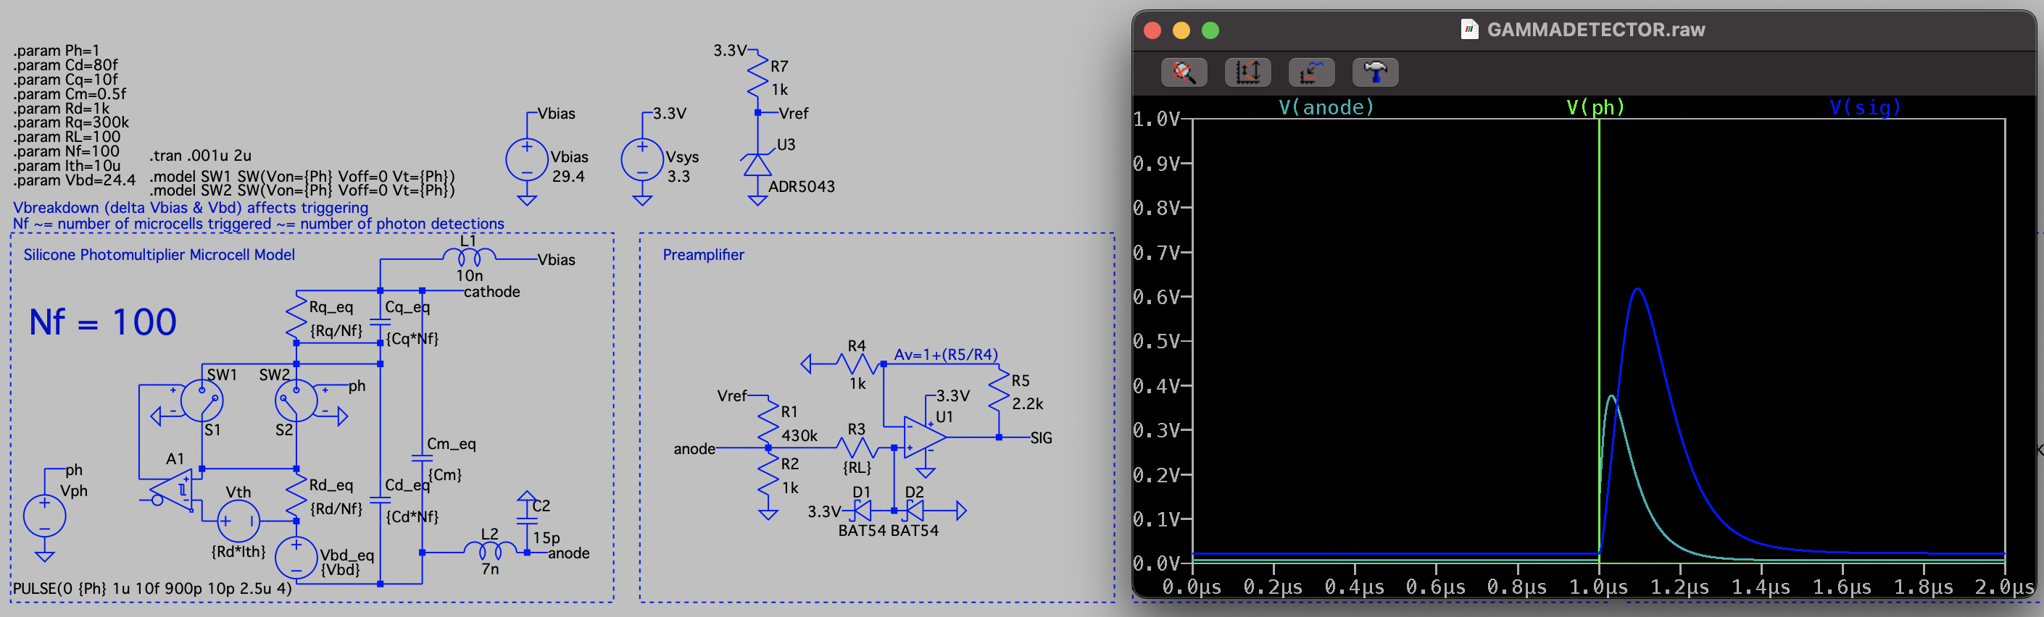Click the 1.0µs label on time axis
The height and width of the screenshot is (617, 2044).
click(x=1598, y=587)
